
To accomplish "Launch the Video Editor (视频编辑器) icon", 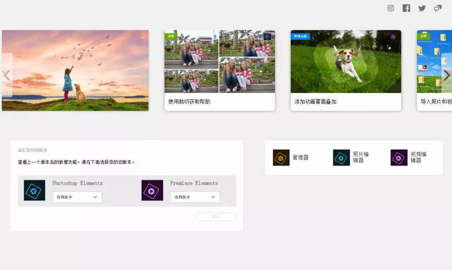I will tap(399, 157).
